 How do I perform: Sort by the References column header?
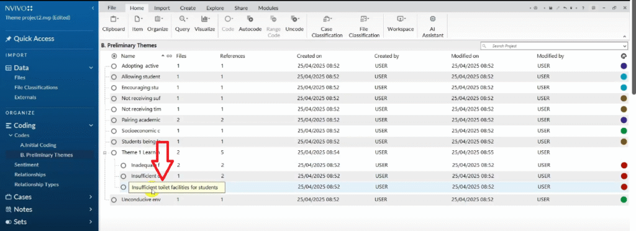232,56
